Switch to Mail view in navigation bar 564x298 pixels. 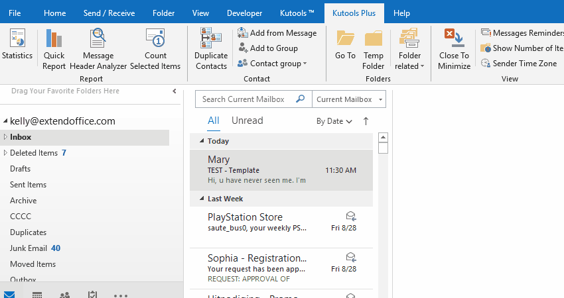[9, 295]
